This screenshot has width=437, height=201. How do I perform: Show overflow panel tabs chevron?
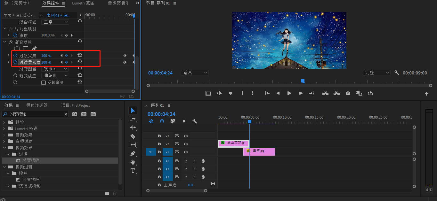[x=138, y=3]
